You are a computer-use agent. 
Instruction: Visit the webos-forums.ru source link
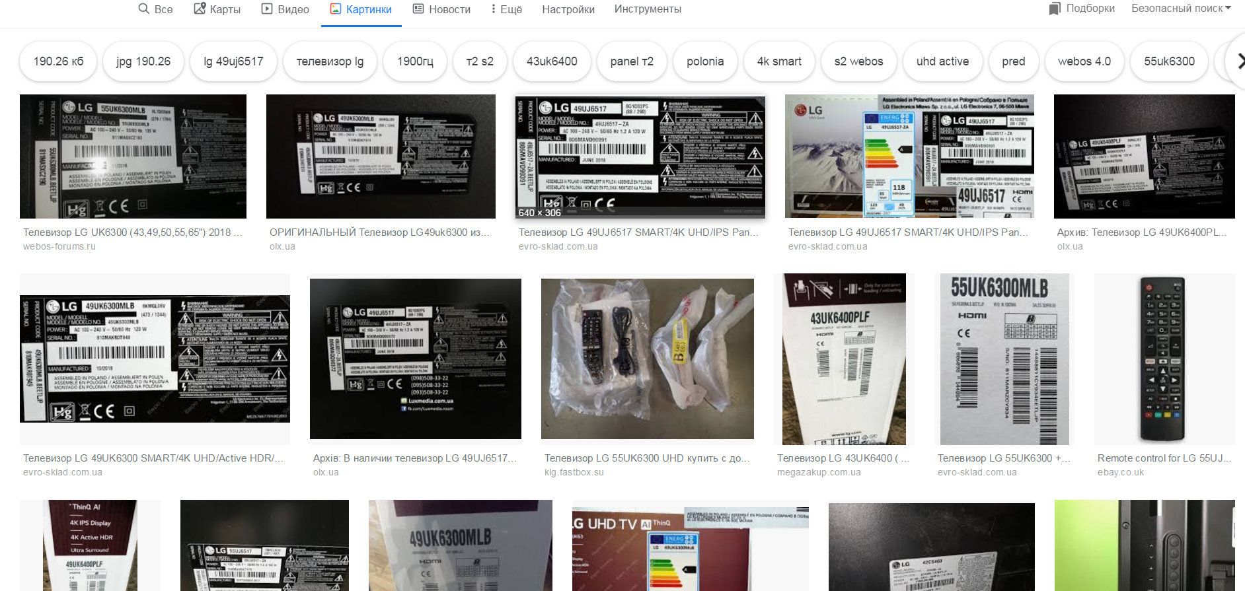(59, 246)
